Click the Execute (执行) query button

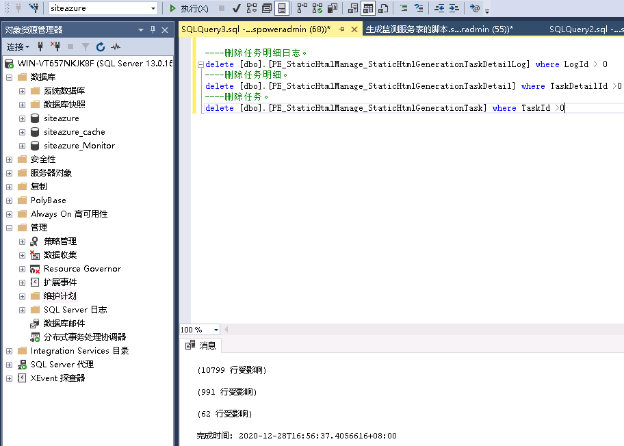(x=190, y=8)
